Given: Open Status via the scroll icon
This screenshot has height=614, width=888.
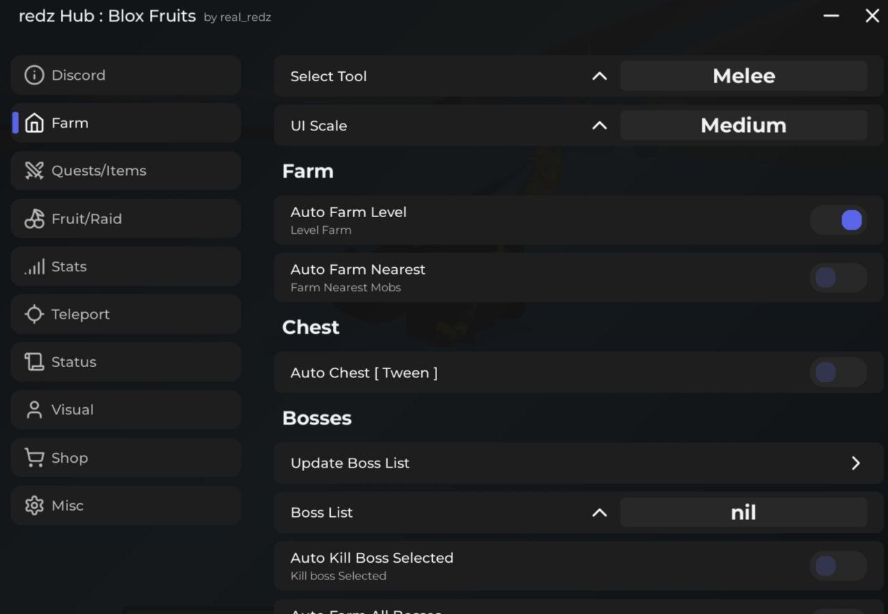Looking at the screenshot, I should click(34, 362).
